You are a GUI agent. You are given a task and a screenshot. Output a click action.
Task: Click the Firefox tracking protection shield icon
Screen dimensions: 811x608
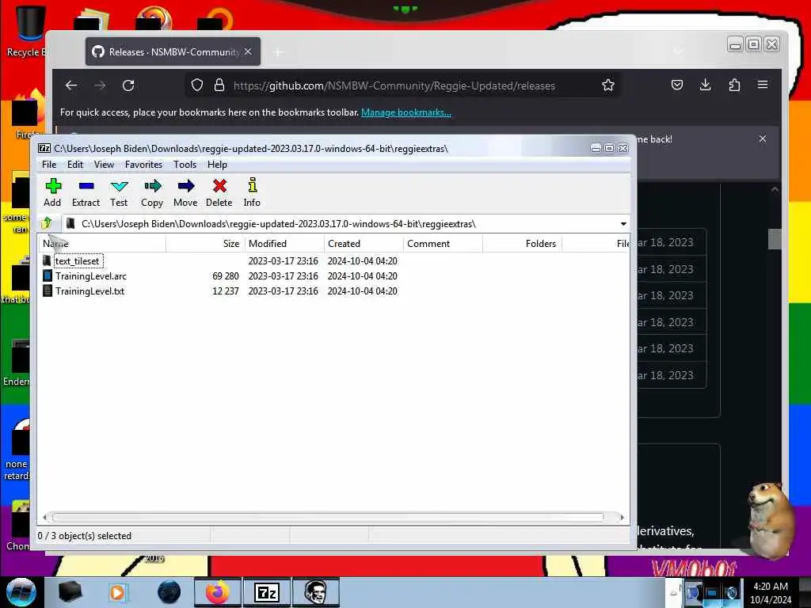point(197,85)
